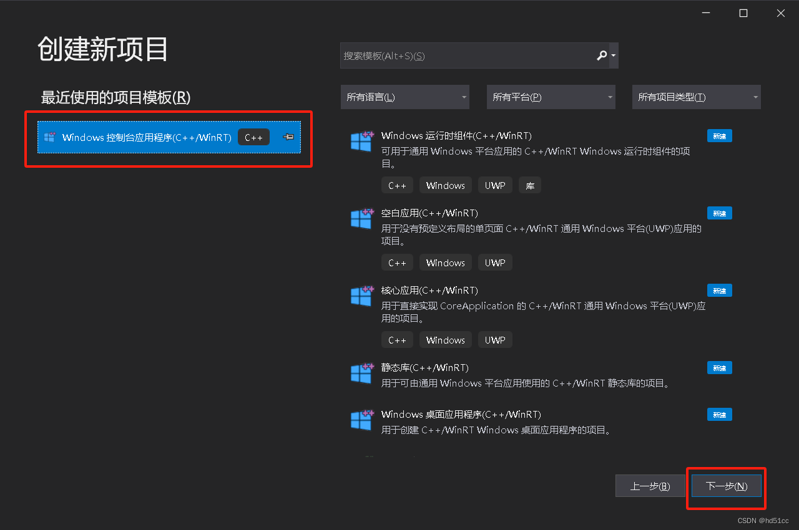Click 新建 next to 静态库(C++/WinRT)
799x530 pixels.
719,367
